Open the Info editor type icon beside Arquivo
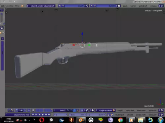Image resolution: width=165 pixels, height=123 pixels. [x=161, y=6]
